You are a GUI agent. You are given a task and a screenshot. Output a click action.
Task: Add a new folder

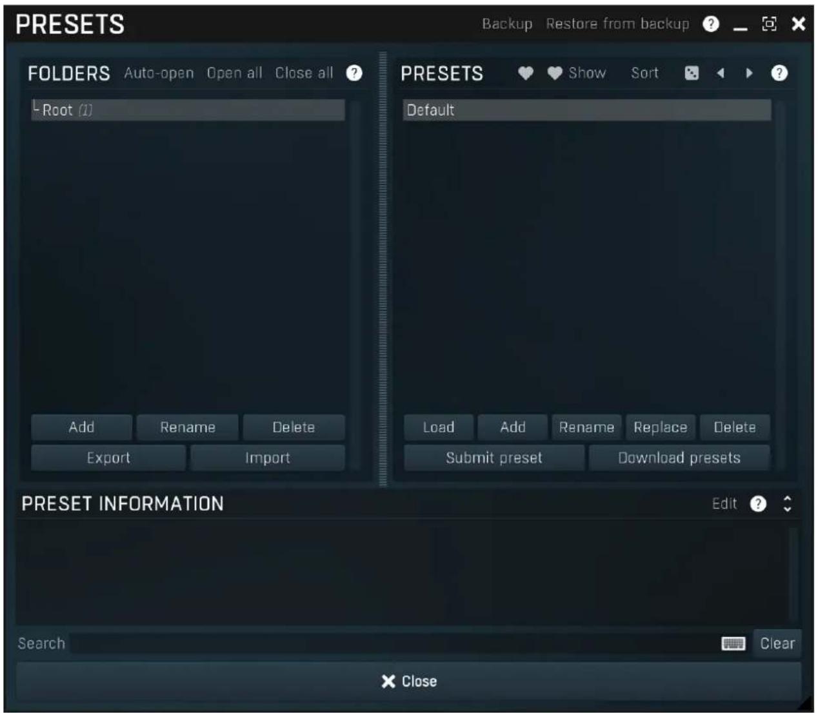81,427
